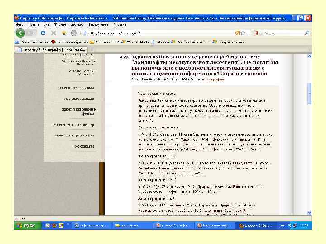Switch to the Firefox 'Спроси у библио...' taskbar button
The height and width of the screenshot is (244, 326).
[x=256, y=225]
